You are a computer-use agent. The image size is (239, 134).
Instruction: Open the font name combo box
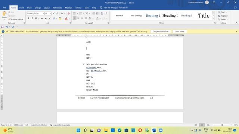tap(35, 13)
